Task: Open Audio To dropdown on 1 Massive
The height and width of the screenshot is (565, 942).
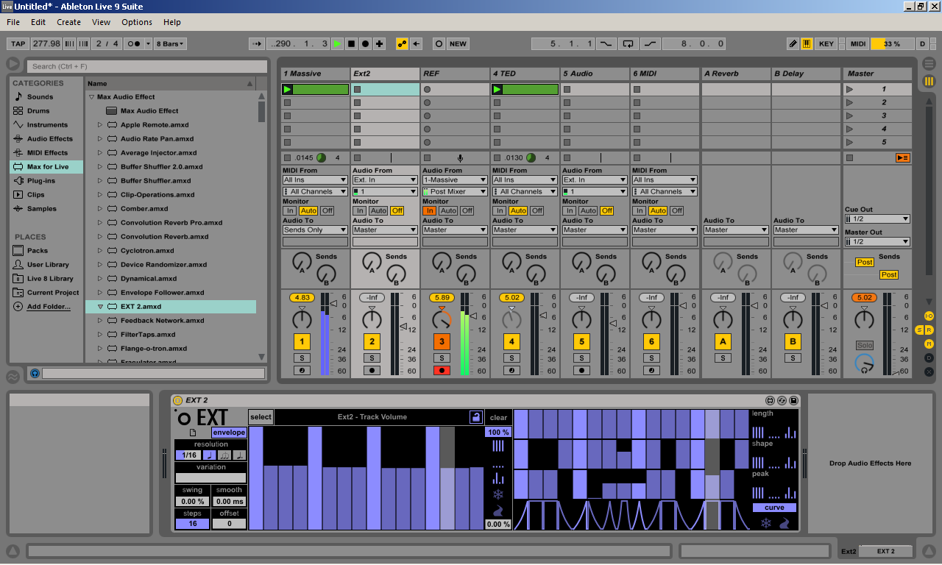Action: (x=315, y=230)
